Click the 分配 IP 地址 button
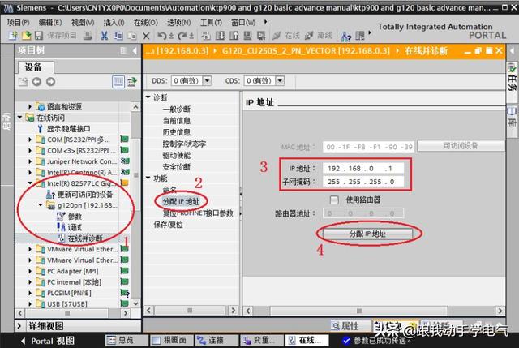The height and width of the screenshot is (348, 519). pyautogui.click(x=367, y=234)
